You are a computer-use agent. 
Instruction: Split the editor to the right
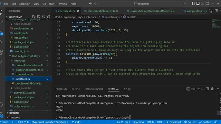[217, 11]
